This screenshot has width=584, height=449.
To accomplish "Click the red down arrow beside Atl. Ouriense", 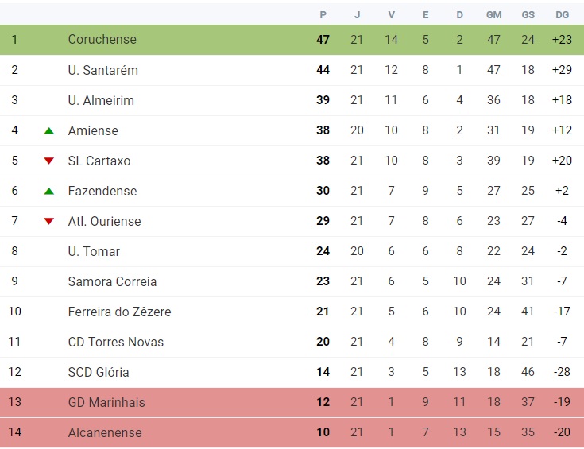I will pyautogui.click(x=49, y=221).
